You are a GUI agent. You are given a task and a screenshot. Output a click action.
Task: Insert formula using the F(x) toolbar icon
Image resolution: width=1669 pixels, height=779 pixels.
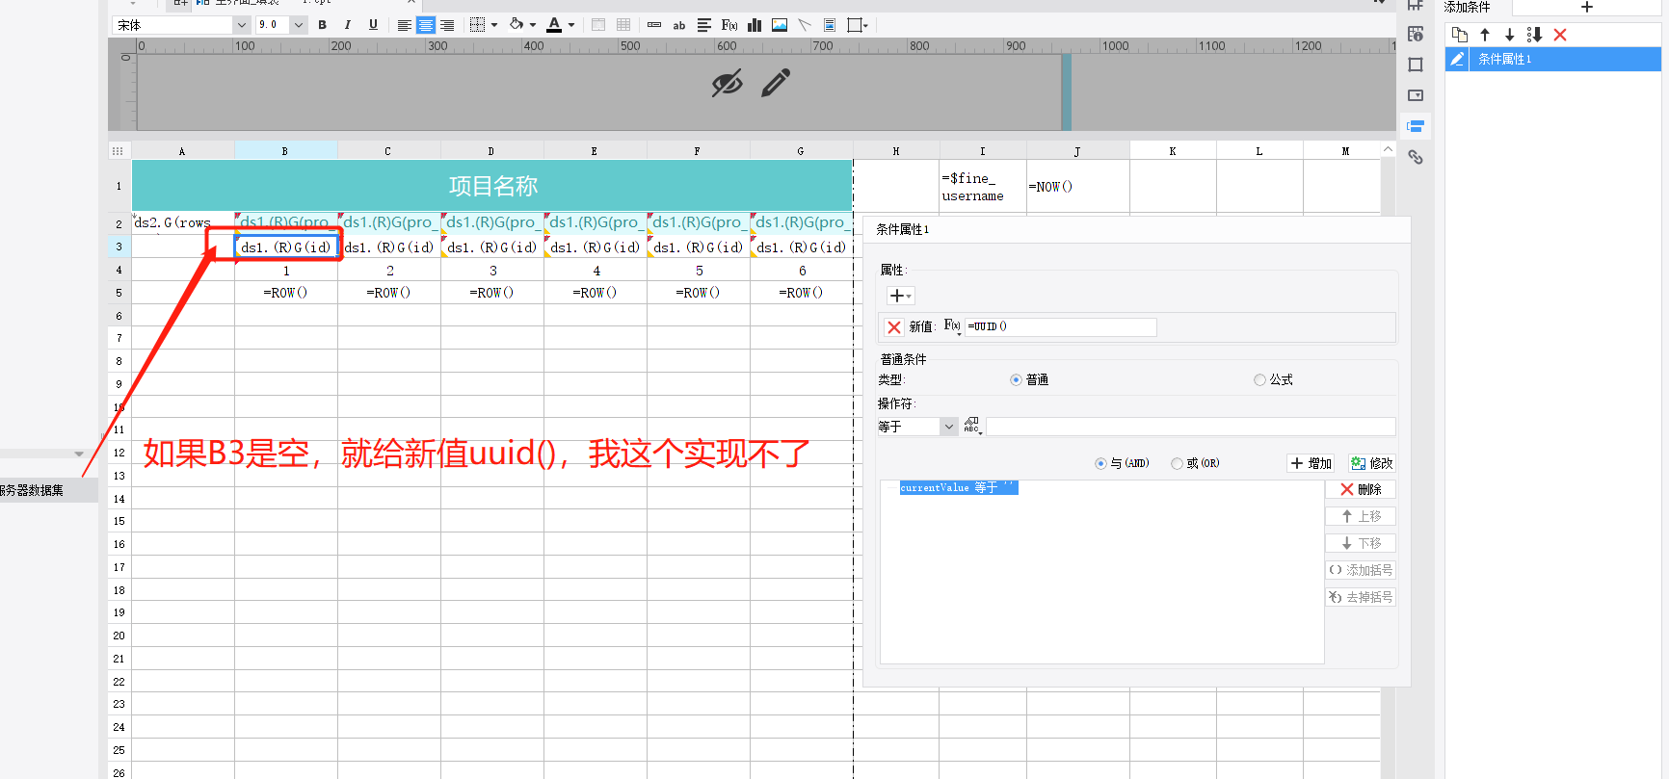[x=729, y=25]
